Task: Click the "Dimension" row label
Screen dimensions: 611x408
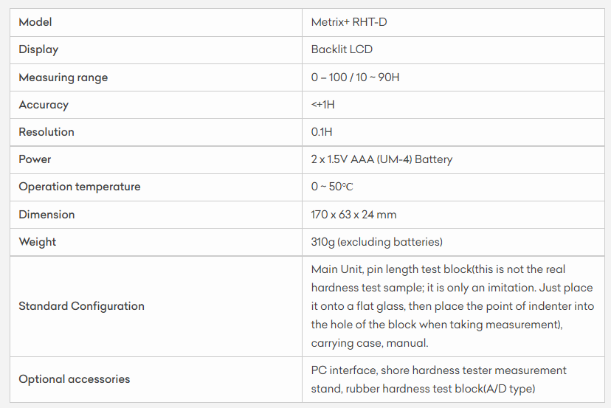Action: pos(46,215)
